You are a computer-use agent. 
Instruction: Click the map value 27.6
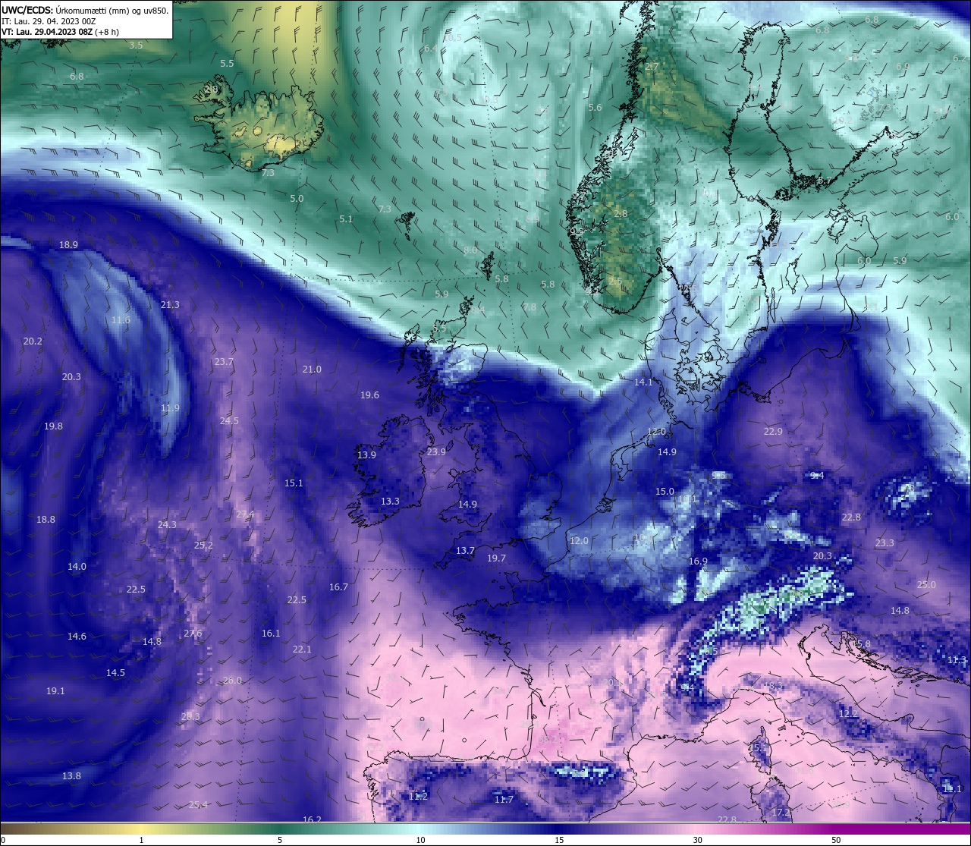[x=193, y=634]
